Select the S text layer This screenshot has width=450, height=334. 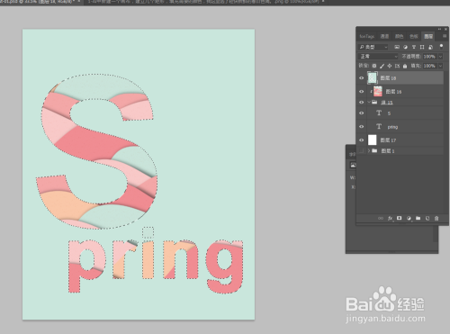[x=400, y=113]
